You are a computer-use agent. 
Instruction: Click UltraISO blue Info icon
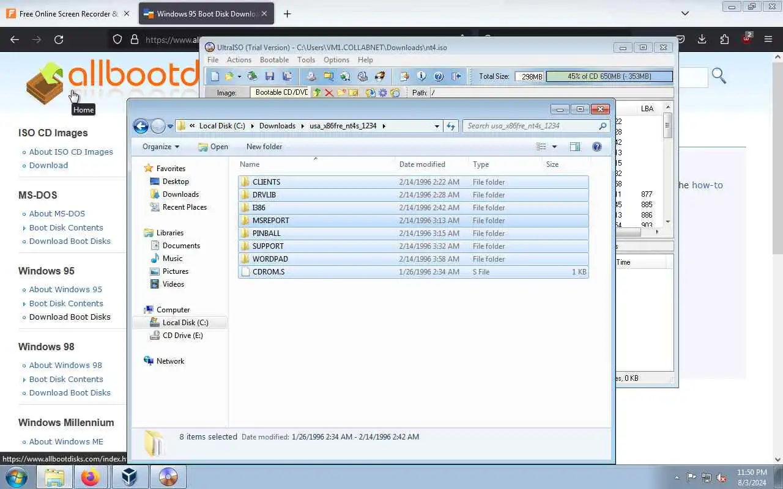click(421, 76)
